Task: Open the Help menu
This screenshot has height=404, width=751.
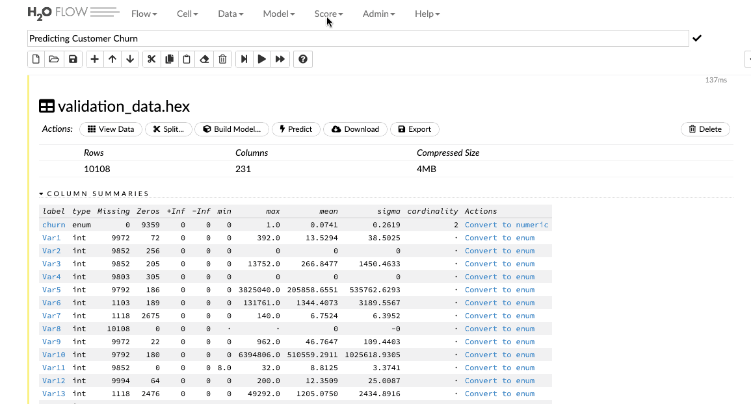Action: 427,14
